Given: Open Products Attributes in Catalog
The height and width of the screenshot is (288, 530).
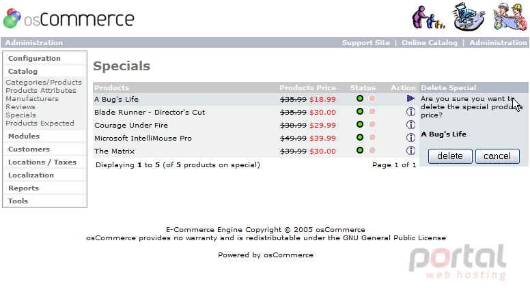Looking at the screenshot, I should (x=41, y=91).
